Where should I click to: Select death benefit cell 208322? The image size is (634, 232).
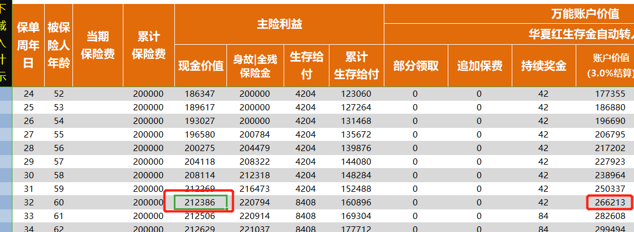tap(255, 162)
